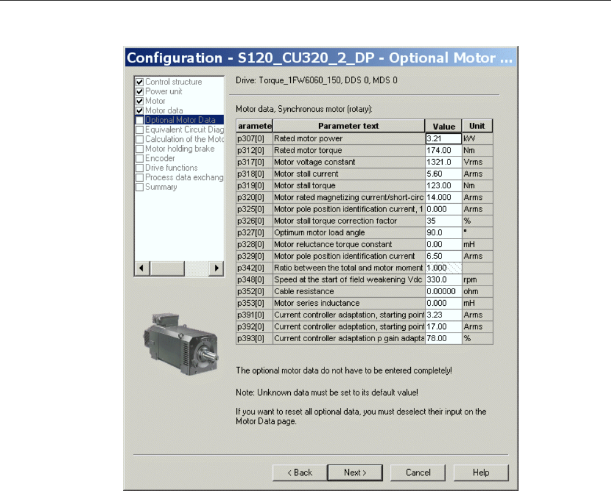Edit field weakening speed value 330.0

443,279
